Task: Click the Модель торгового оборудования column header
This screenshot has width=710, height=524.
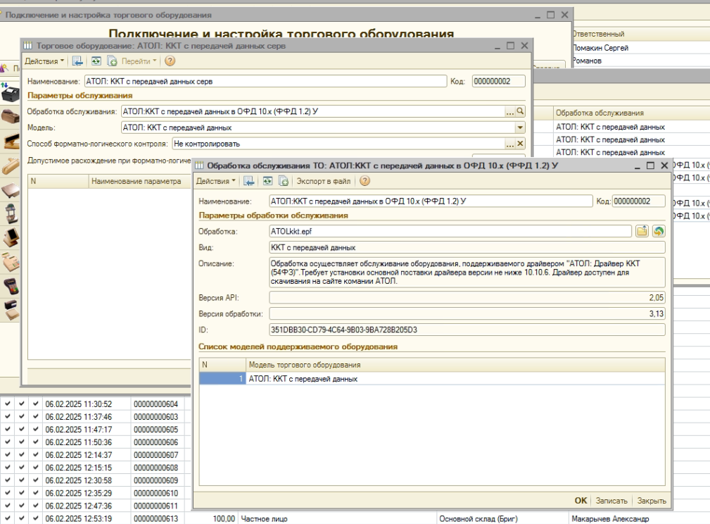Action: pos(455,365)
